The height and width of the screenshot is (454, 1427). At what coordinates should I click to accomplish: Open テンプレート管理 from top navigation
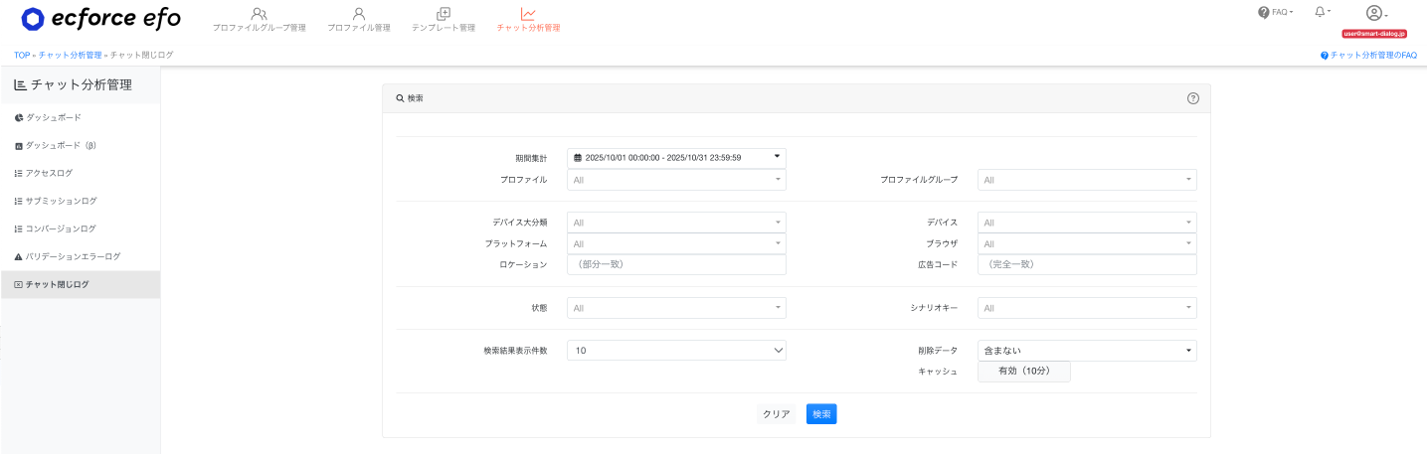point(444,19)
